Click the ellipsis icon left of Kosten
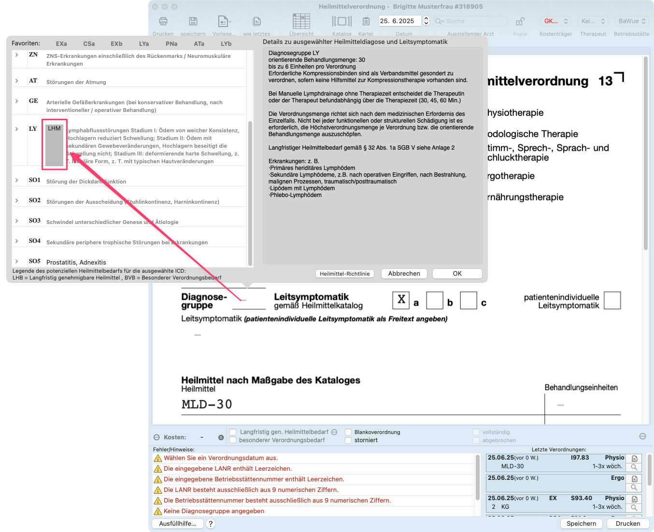The width and height of the screenshot is (654, 532). tap(156, 437)
